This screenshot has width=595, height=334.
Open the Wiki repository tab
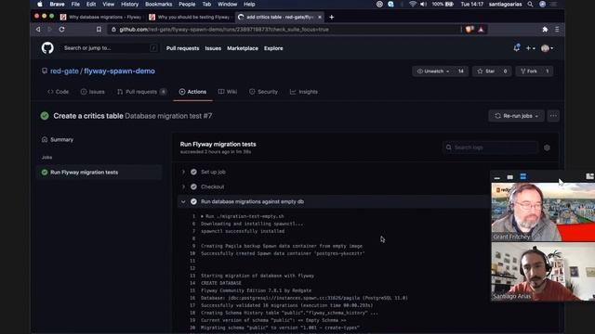click(227, 92)
